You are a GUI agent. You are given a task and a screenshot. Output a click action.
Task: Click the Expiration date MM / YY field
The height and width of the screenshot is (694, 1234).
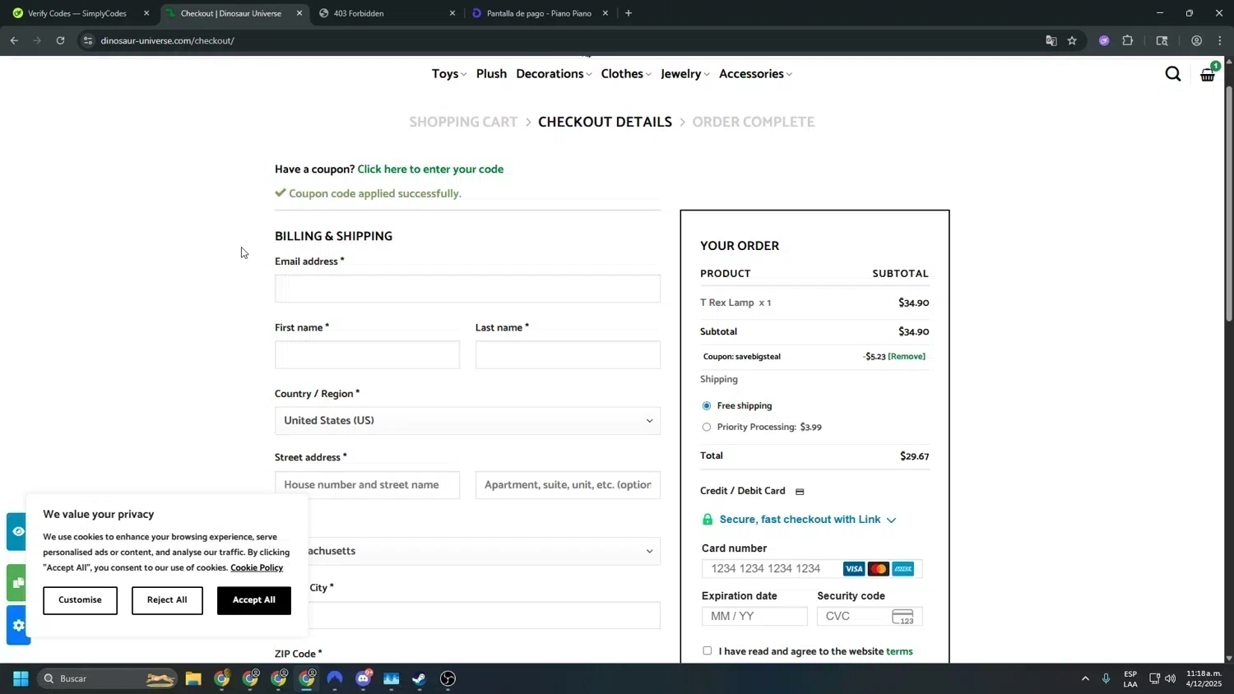(x=754, y=616)
